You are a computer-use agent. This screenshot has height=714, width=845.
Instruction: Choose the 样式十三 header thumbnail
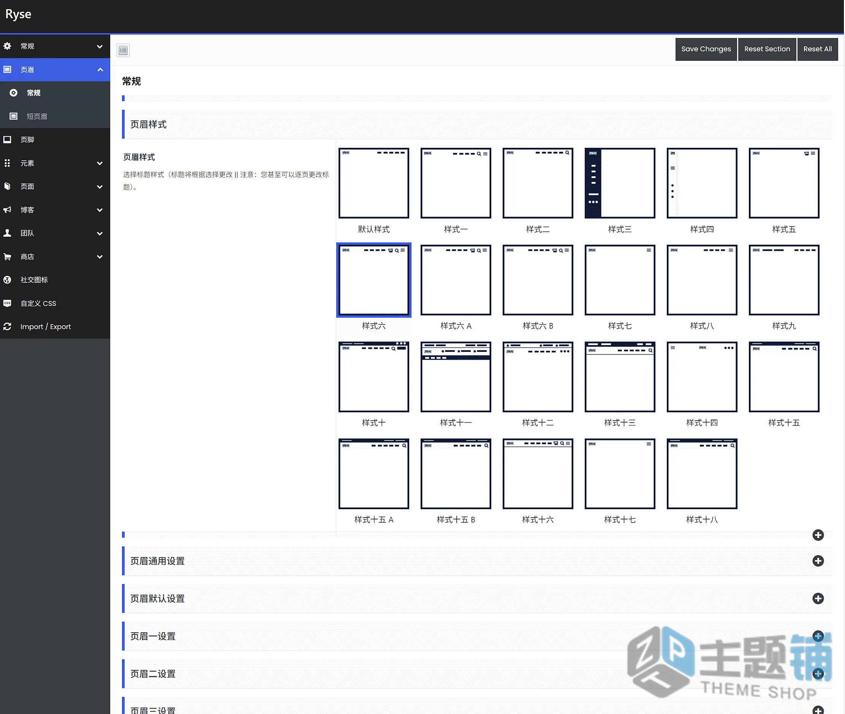click(x=620, y=377)
